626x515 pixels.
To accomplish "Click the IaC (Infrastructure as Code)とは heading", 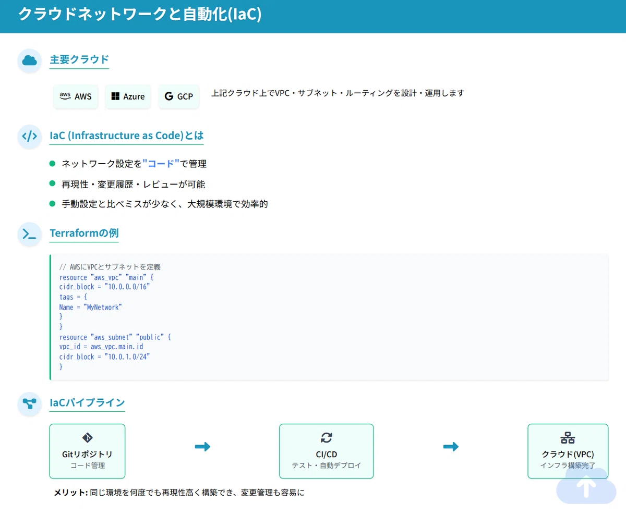I will 126,136.
